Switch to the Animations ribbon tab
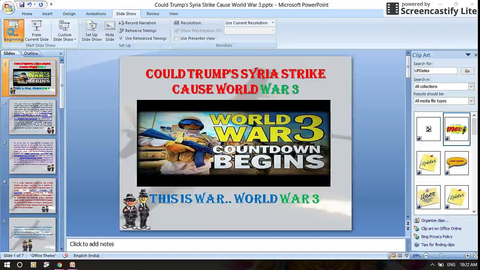The image size is (480, 270). coord(96,13)
